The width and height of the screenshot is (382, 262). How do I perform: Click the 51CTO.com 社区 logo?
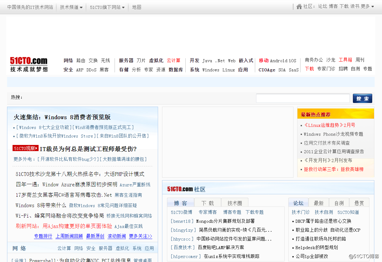coord(186,189)
